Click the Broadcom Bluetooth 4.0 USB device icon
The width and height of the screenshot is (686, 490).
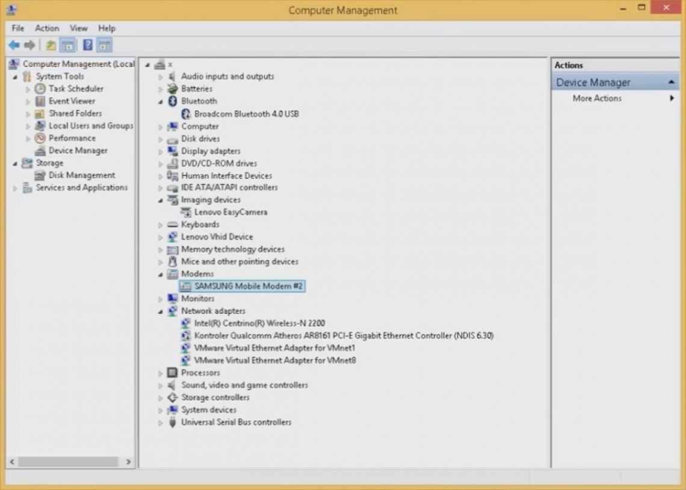pos(186,114)
